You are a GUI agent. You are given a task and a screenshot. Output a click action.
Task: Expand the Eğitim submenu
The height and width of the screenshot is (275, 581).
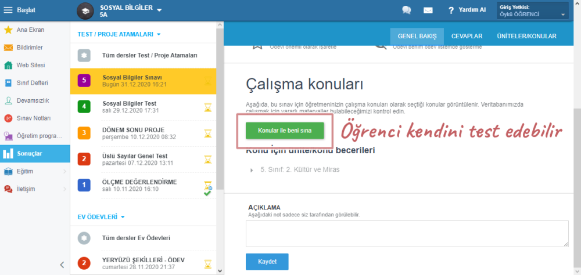35,171
